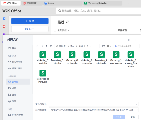Expand chevron after 文档 in path
Viewport: 141px width, 120px height.
coord(85,46)
